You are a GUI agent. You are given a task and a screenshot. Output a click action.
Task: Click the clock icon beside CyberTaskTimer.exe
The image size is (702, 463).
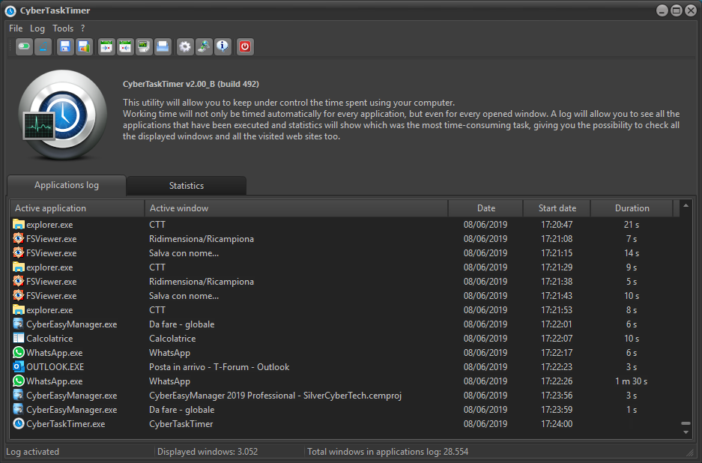[19, 423]
